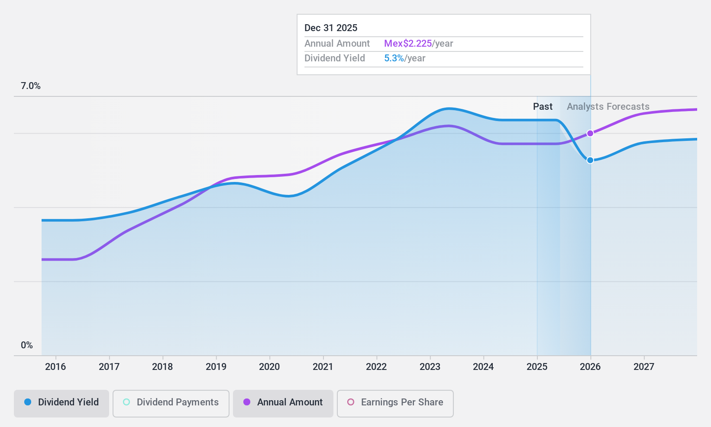Click the 5.3%/year tooltip value
The height and width of the screenshot is (427, 711).
click(x=404, y=58)
